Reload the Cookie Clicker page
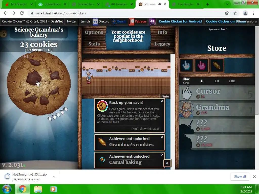 pos(22,13)
